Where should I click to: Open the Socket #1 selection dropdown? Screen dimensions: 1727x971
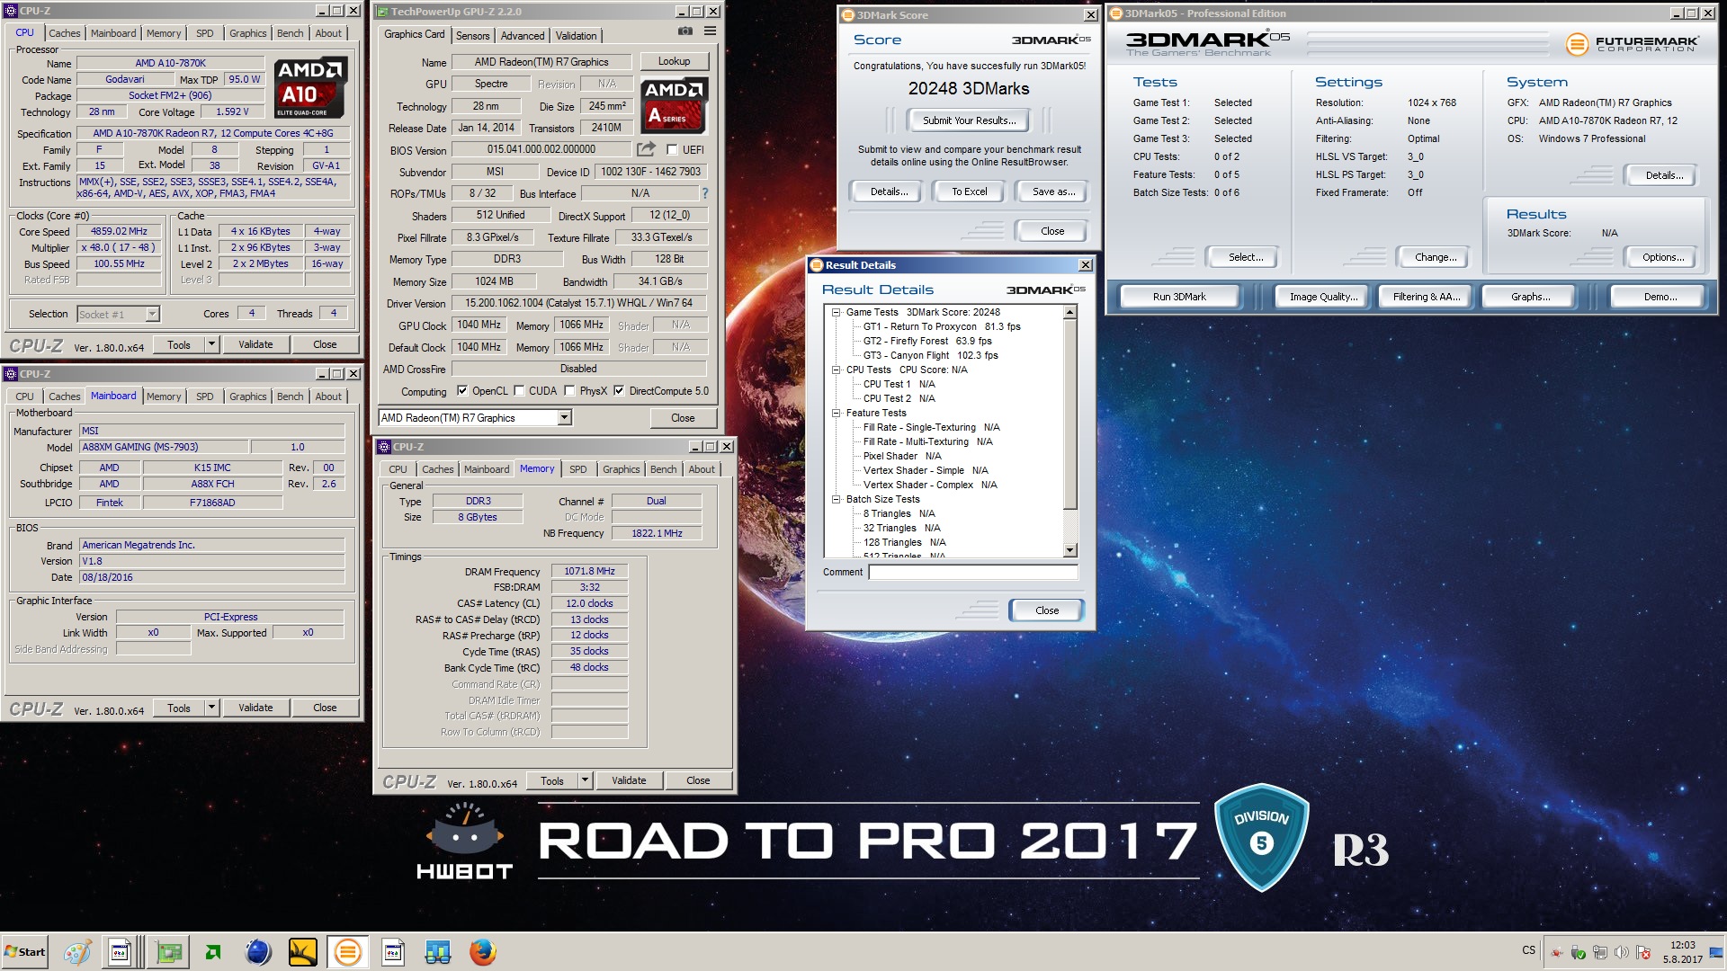(x=153, y=314)
